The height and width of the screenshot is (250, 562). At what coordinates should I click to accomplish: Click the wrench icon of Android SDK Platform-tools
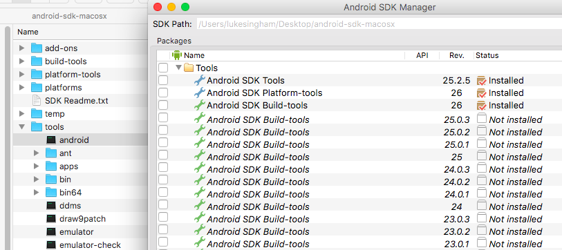pyautogui.click(x=200, y=93)
